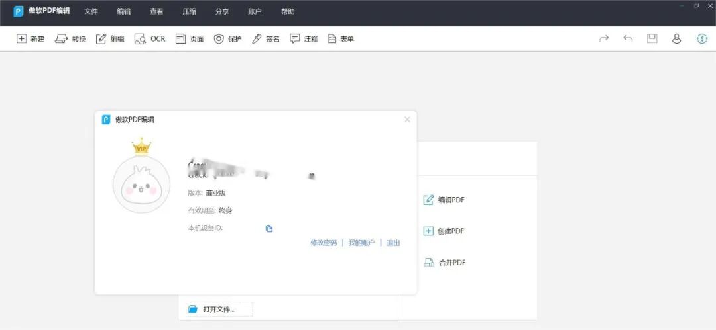Open the 保护 protect tool

pos(228,39)
